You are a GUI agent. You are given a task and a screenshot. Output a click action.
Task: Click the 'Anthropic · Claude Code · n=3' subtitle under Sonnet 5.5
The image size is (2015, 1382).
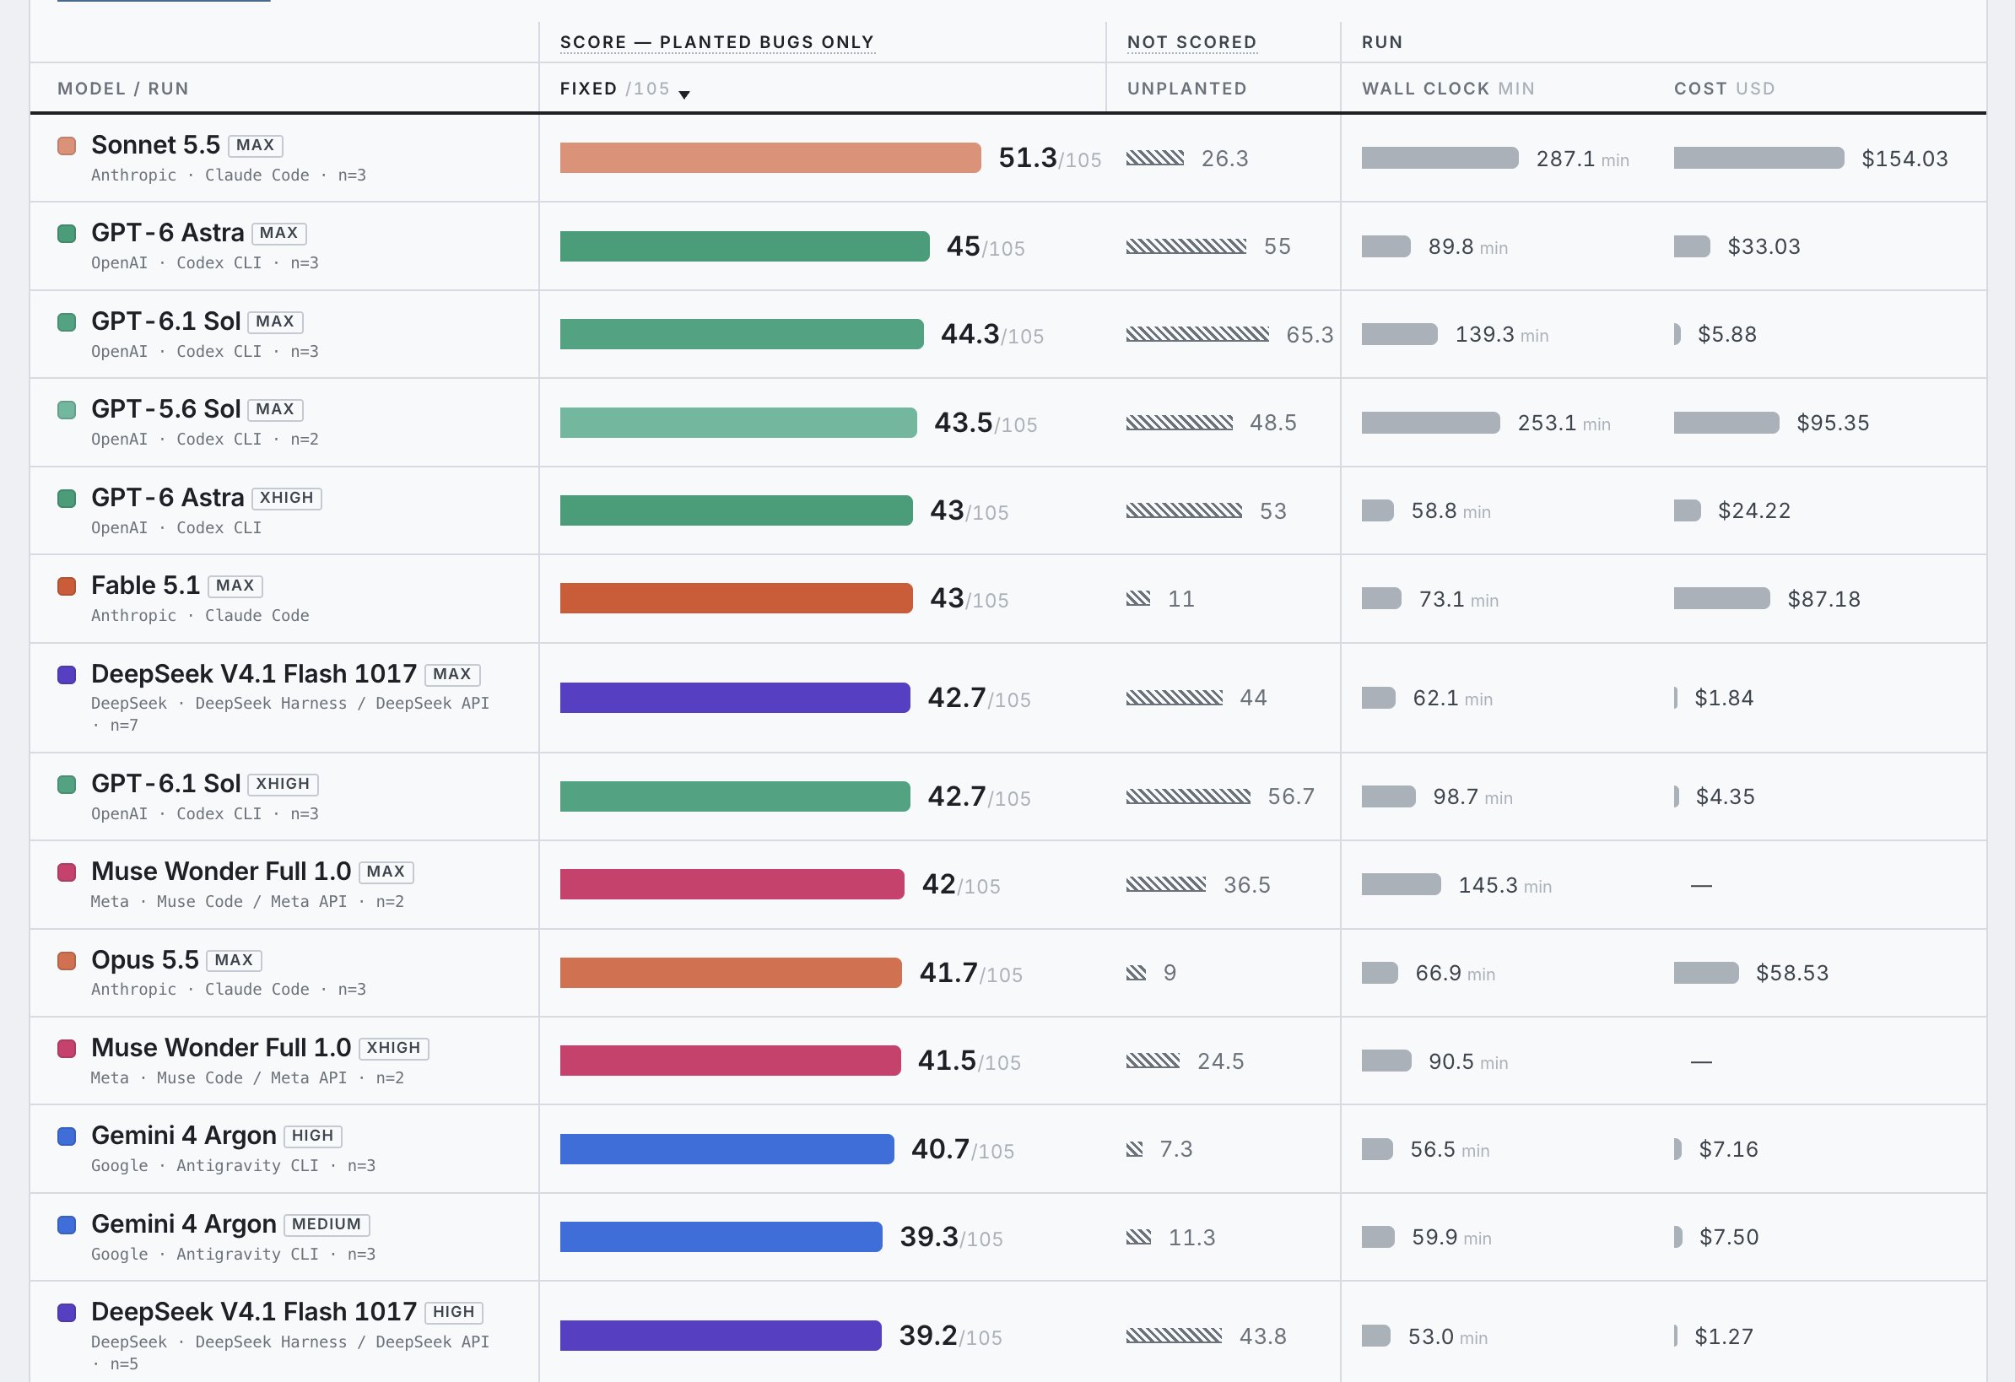[228, 175]
